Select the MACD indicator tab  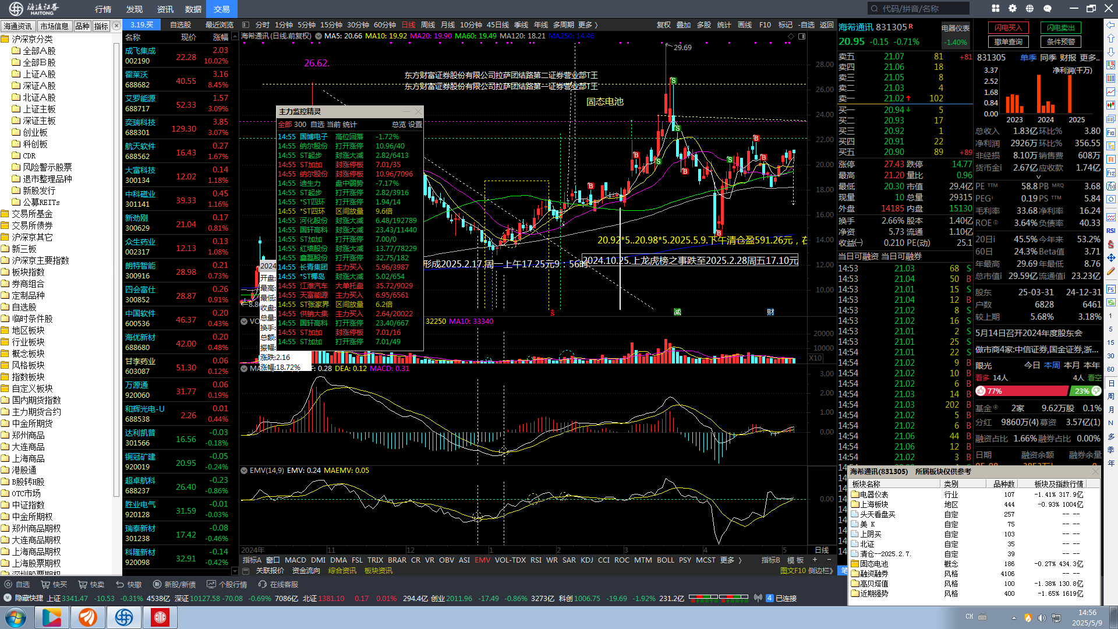(x=295, y=560)
